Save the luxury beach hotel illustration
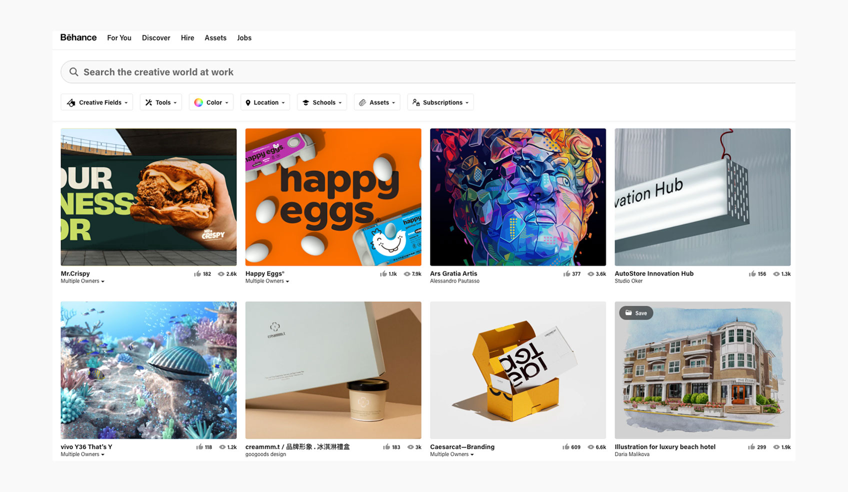The width and height of the screenshot is (848, 492). (635, 313)
